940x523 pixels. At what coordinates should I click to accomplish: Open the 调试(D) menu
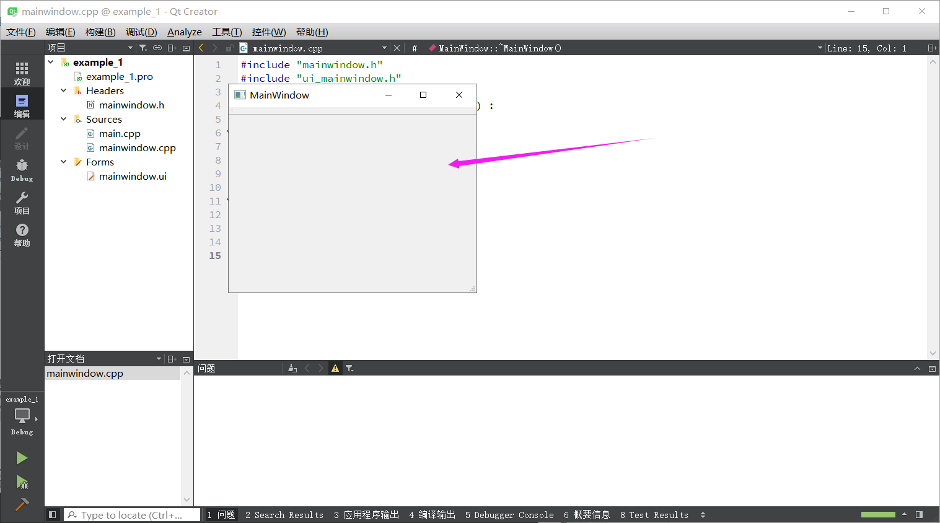141,32
